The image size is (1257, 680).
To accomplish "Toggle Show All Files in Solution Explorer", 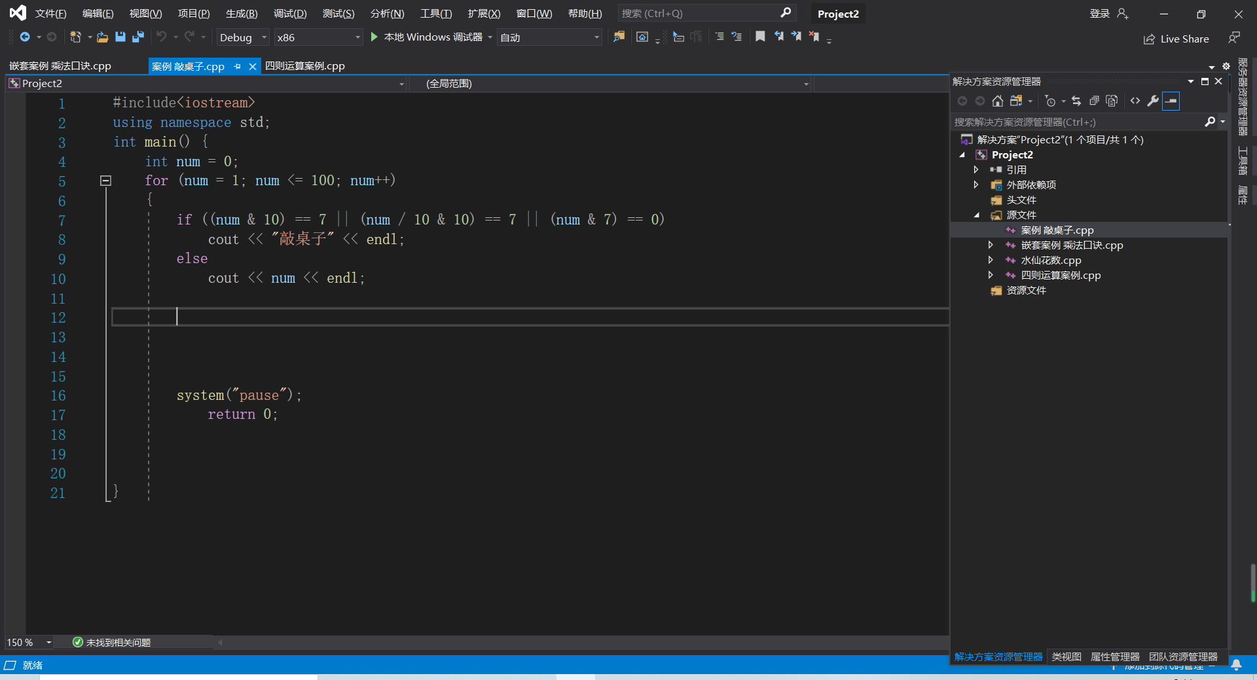I will coord(1111,101).
